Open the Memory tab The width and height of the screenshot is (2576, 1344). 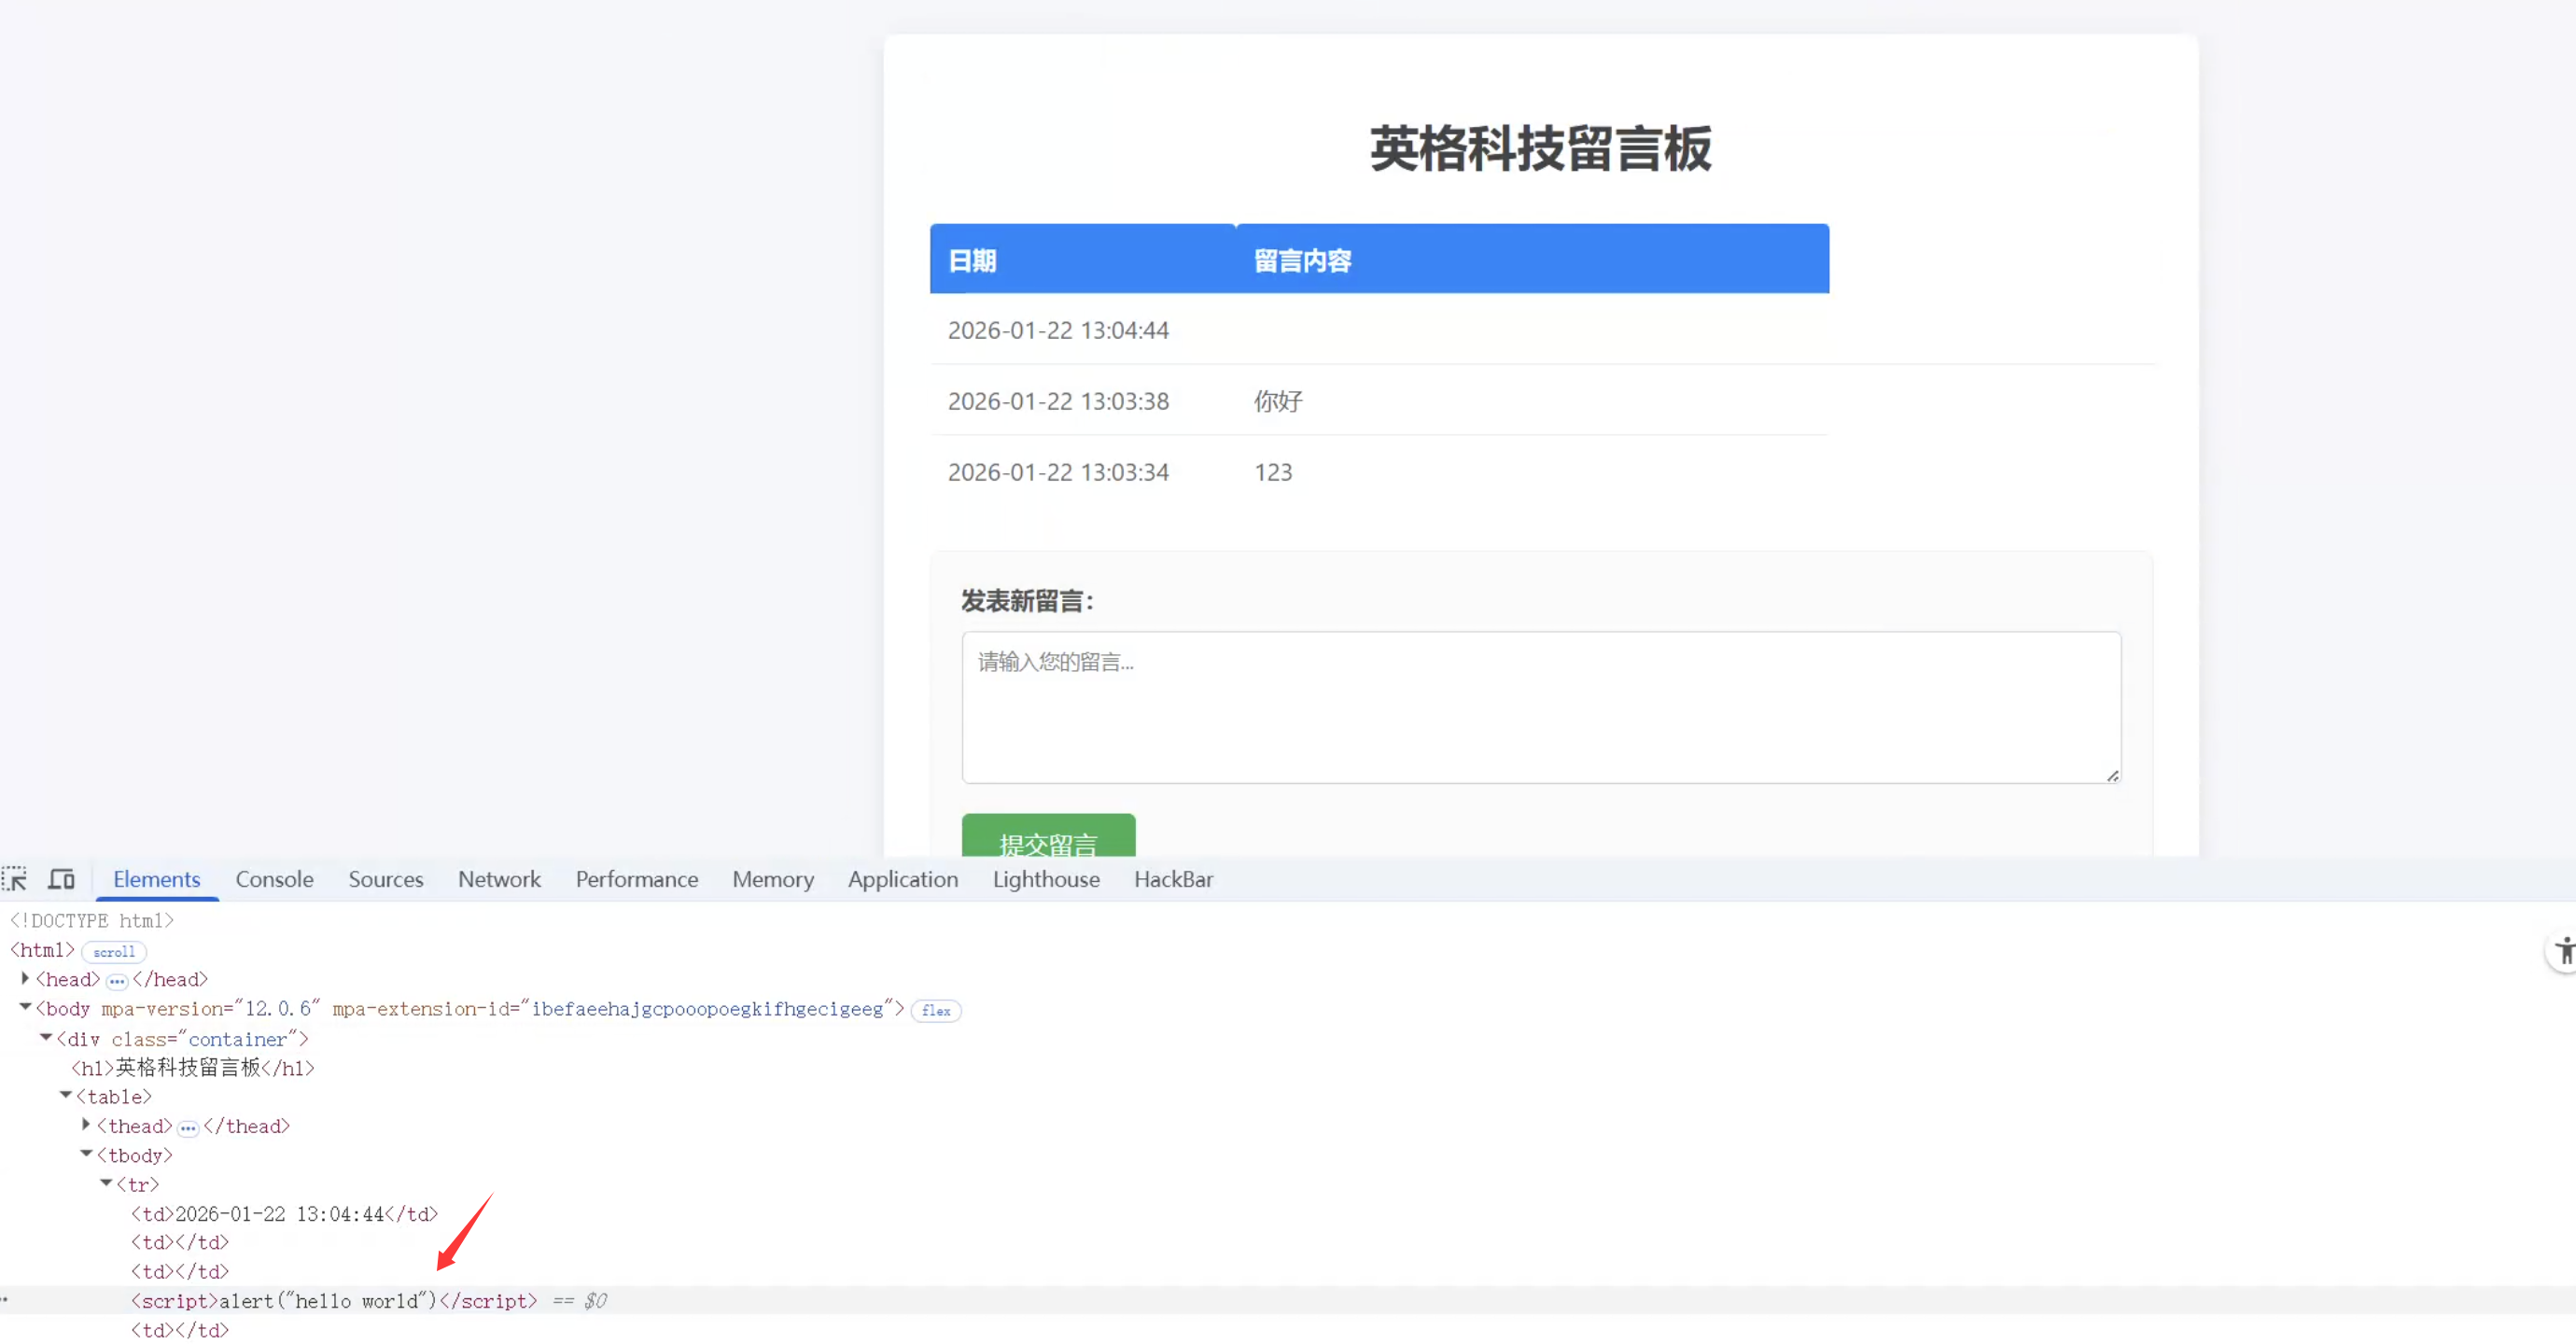point(773,879)
